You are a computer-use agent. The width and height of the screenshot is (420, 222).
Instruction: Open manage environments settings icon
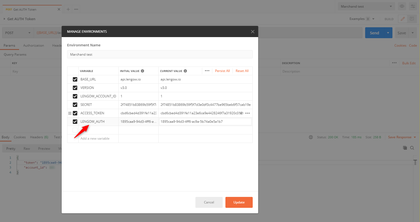(413, 6)
